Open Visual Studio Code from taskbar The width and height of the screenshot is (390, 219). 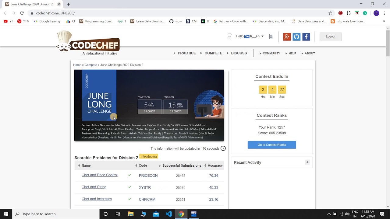168,214
